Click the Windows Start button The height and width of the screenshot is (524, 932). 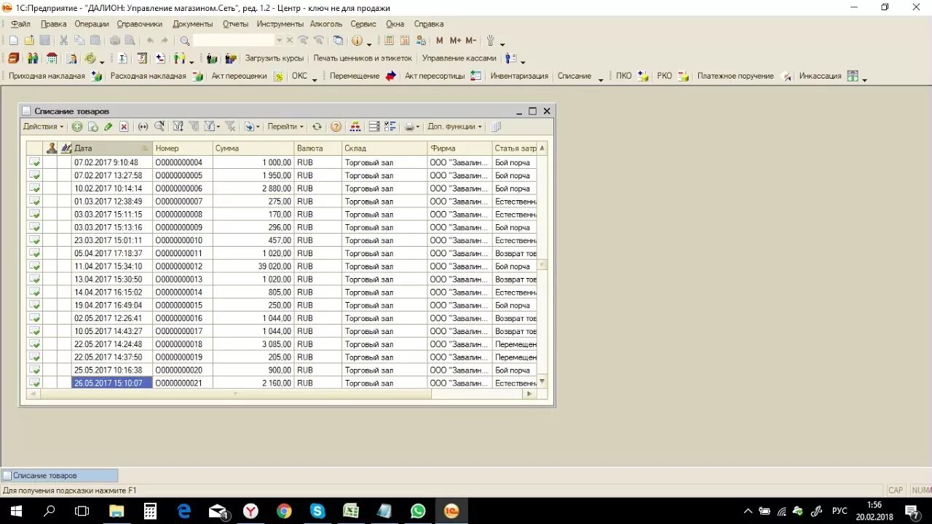[x=16, y=511]
